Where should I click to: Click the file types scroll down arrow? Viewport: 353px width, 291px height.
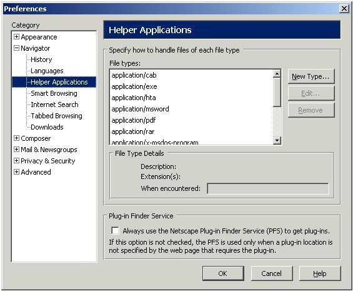tap(277, 140)
